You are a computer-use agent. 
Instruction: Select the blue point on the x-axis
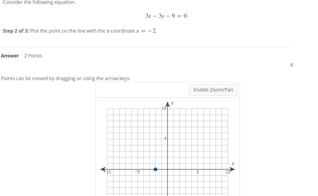point(155,169)
